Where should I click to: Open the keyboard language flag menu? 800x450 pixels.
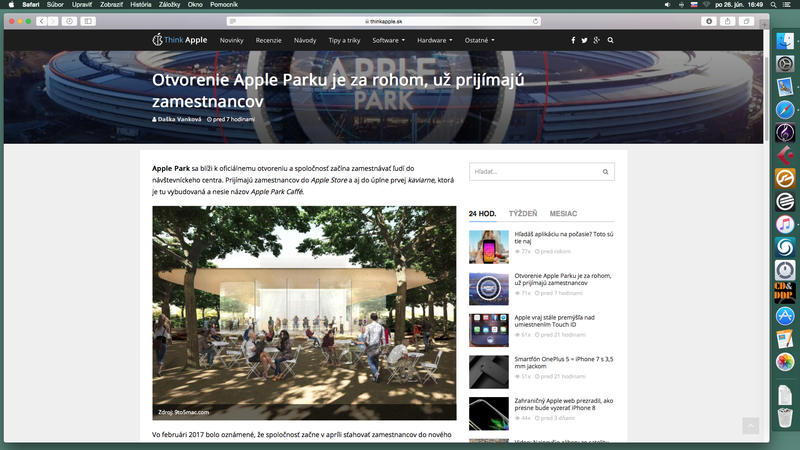694,5
